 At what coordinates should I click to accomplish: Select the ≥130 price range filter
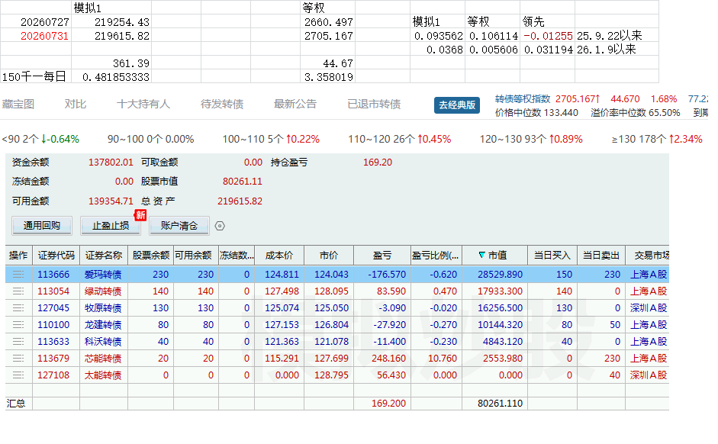click(657, 139)
